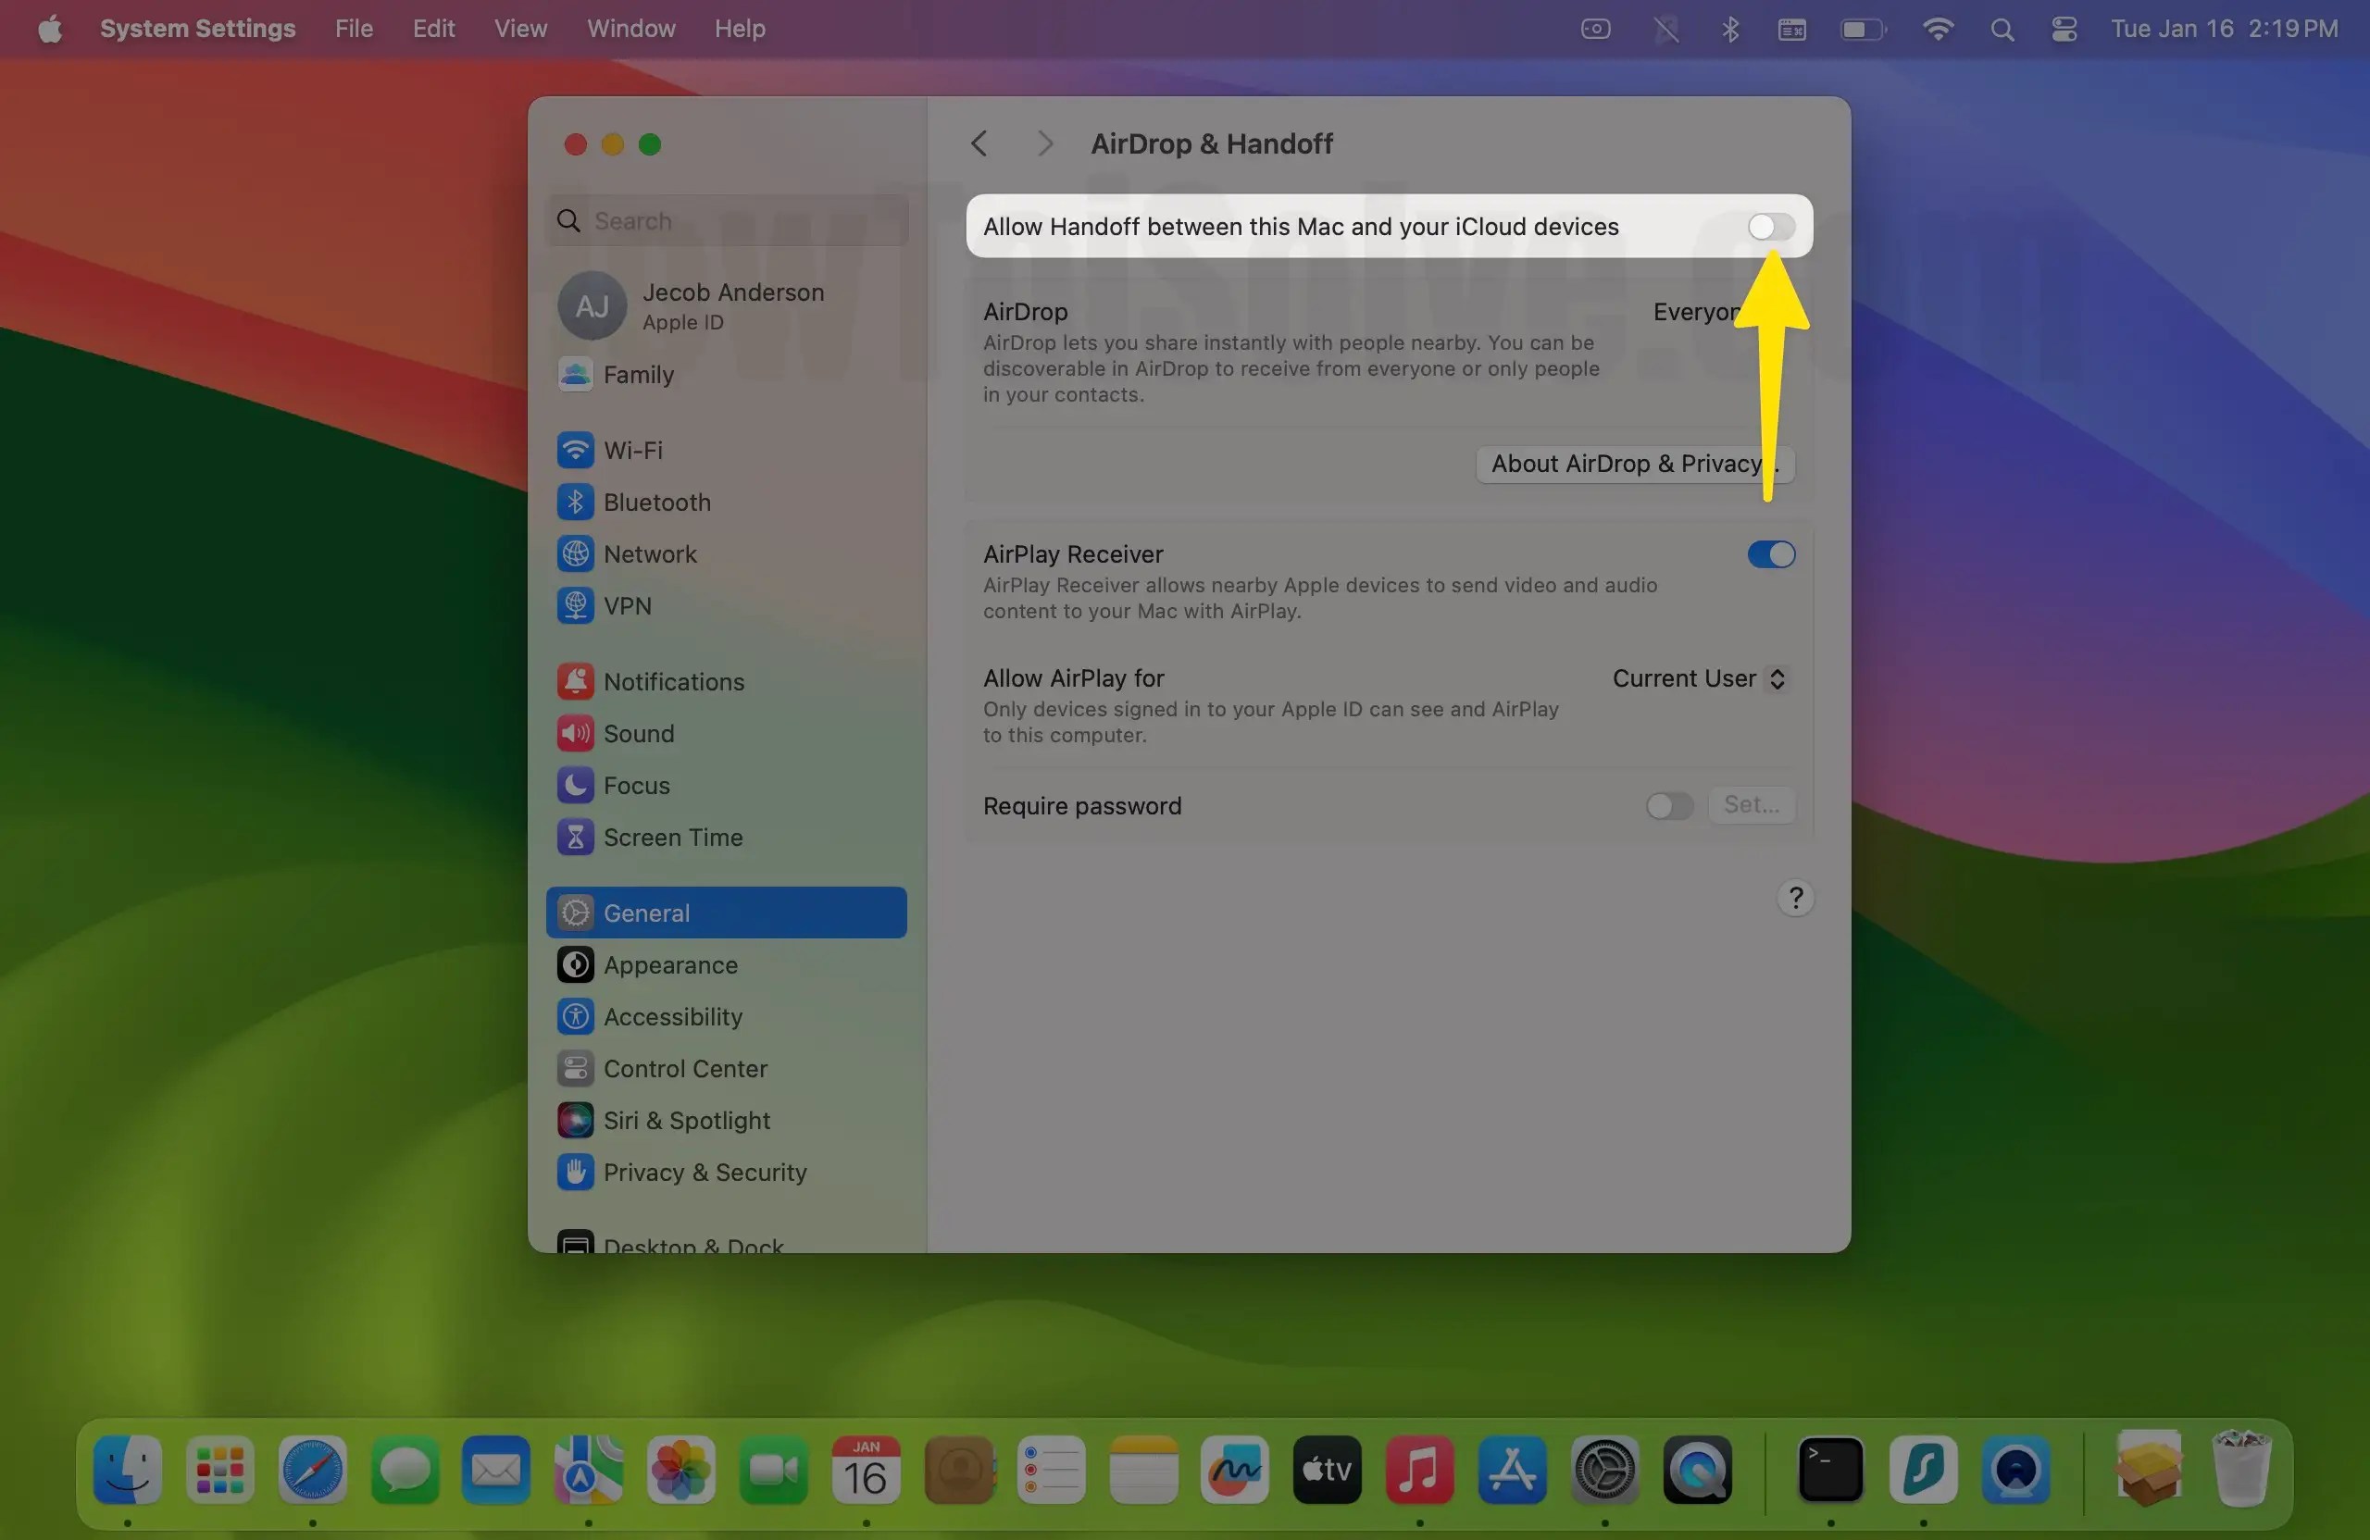Enable Handoff between Mac and iCloud devices
This screenshot has width=2370, height=1540.
point(1768,227)
